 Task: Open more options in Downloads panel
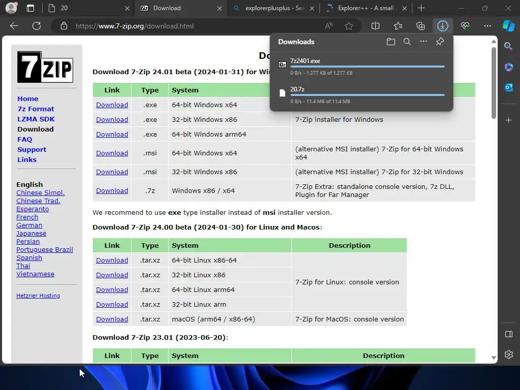[x=424, y=42]
